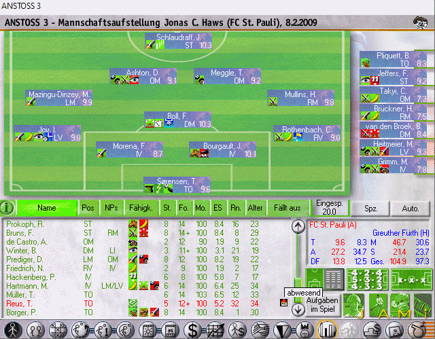Select substitute Heitmeier, M. on bench
The image size is (435, 339).
[394, 147]
